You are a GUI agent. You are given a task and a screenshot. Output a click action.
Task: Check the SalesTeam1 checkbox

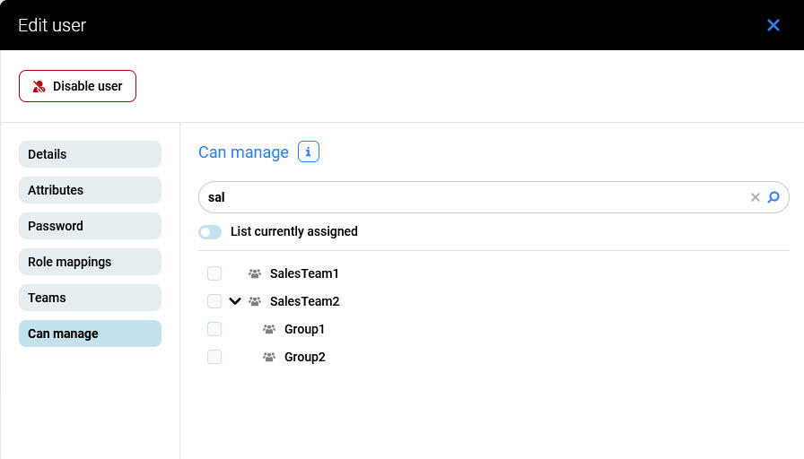click(x=214, y=273)
